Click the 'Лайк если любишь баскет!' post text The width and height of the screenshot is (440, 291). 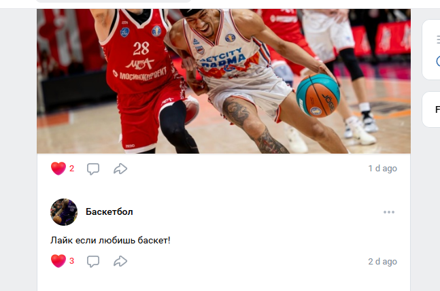click(x=110, y=241)
